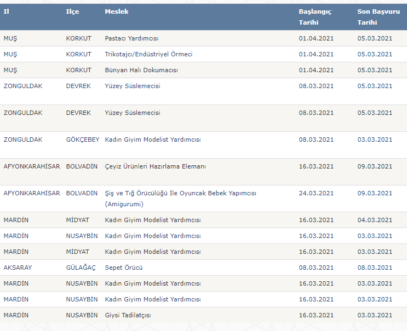407x331 pixels.
Task: Open the Amigurumi toy maker course link
Action: (180, 199)
